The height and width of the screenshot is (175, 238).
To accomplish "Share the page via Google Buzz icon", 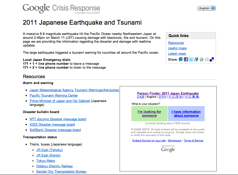I will pos(181,59).
